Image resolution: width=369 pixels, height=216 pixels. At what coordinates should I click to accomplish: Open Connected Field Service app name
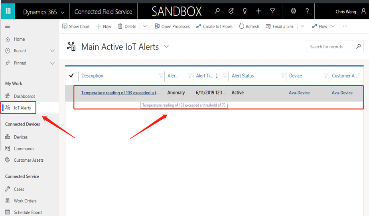103,12
